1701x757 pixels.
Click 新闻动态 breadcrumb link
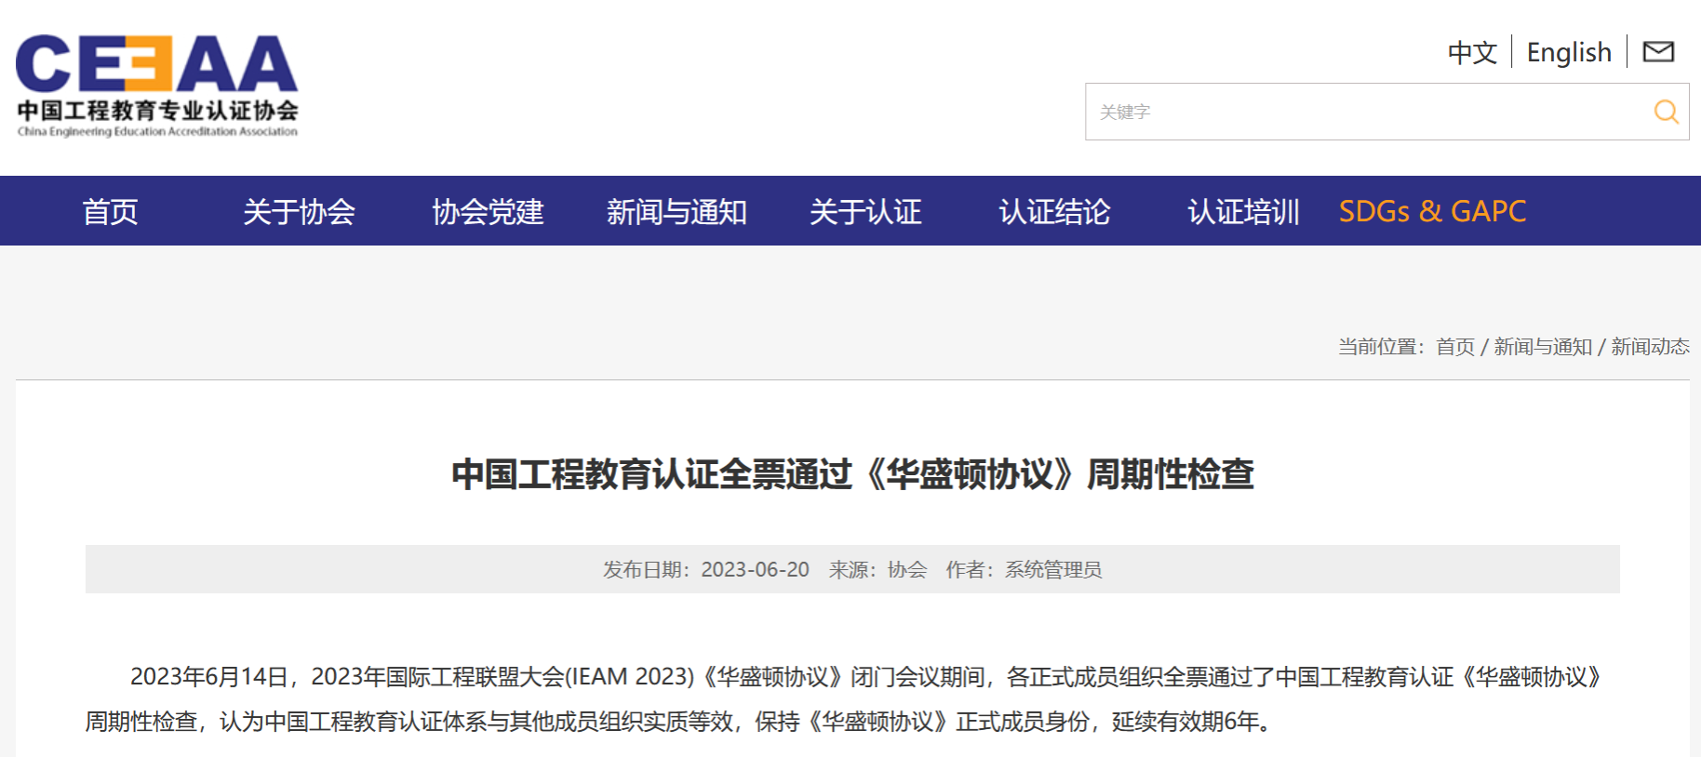pos(1650,347)
